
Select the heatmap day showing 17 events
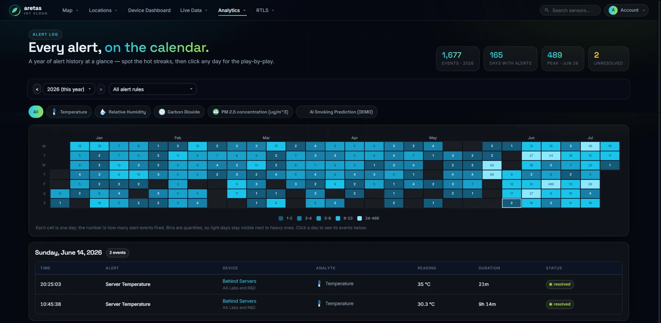click(x=511, y=193)
